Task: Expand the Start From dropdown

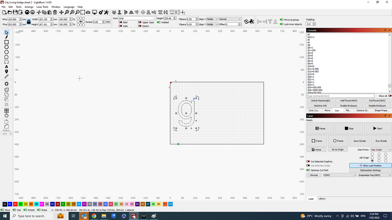Action: point(381,149)
